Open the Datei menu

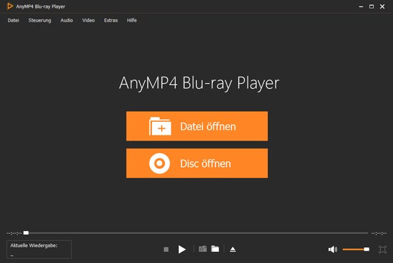click(x=13, y=20)
